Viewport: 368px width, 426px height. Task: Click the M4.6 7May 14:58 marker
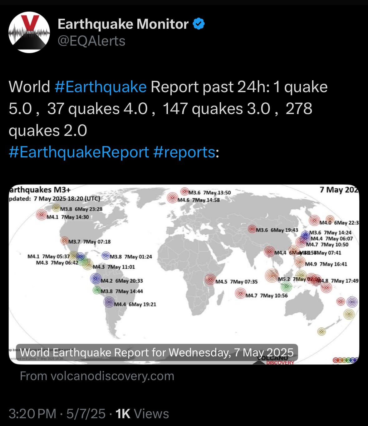(172, 198)
